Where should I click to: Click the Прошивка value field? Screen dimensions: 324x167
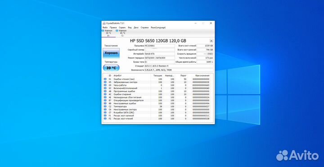tap(159, 46)
